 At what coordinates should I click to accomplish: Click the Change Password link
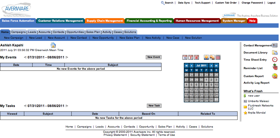[x=252, y=3]
